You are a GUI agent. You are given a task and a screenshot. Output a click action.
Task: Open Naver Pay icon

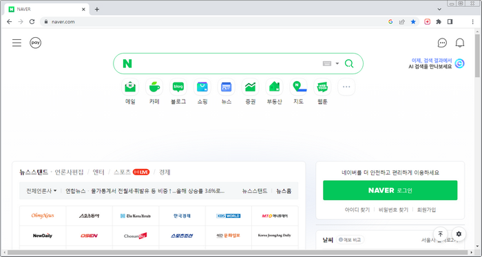point(35,43)
